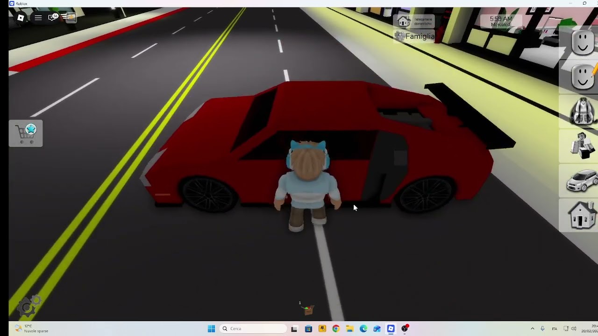Image resolution: width=598 pixels, height=336 pixels.
Task: Switch the ITA keyboard language indicator
Action: (555, 329)
